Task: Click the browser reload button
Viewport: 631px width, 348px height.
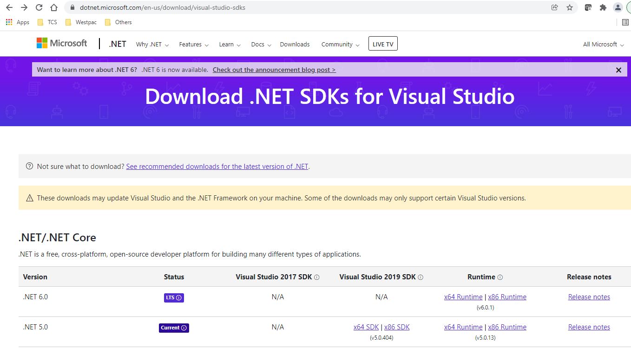Action: pos(39,7)
